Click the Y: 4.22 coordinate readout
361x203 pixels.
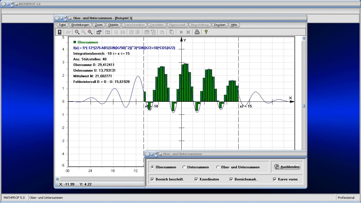click(85, 184)
